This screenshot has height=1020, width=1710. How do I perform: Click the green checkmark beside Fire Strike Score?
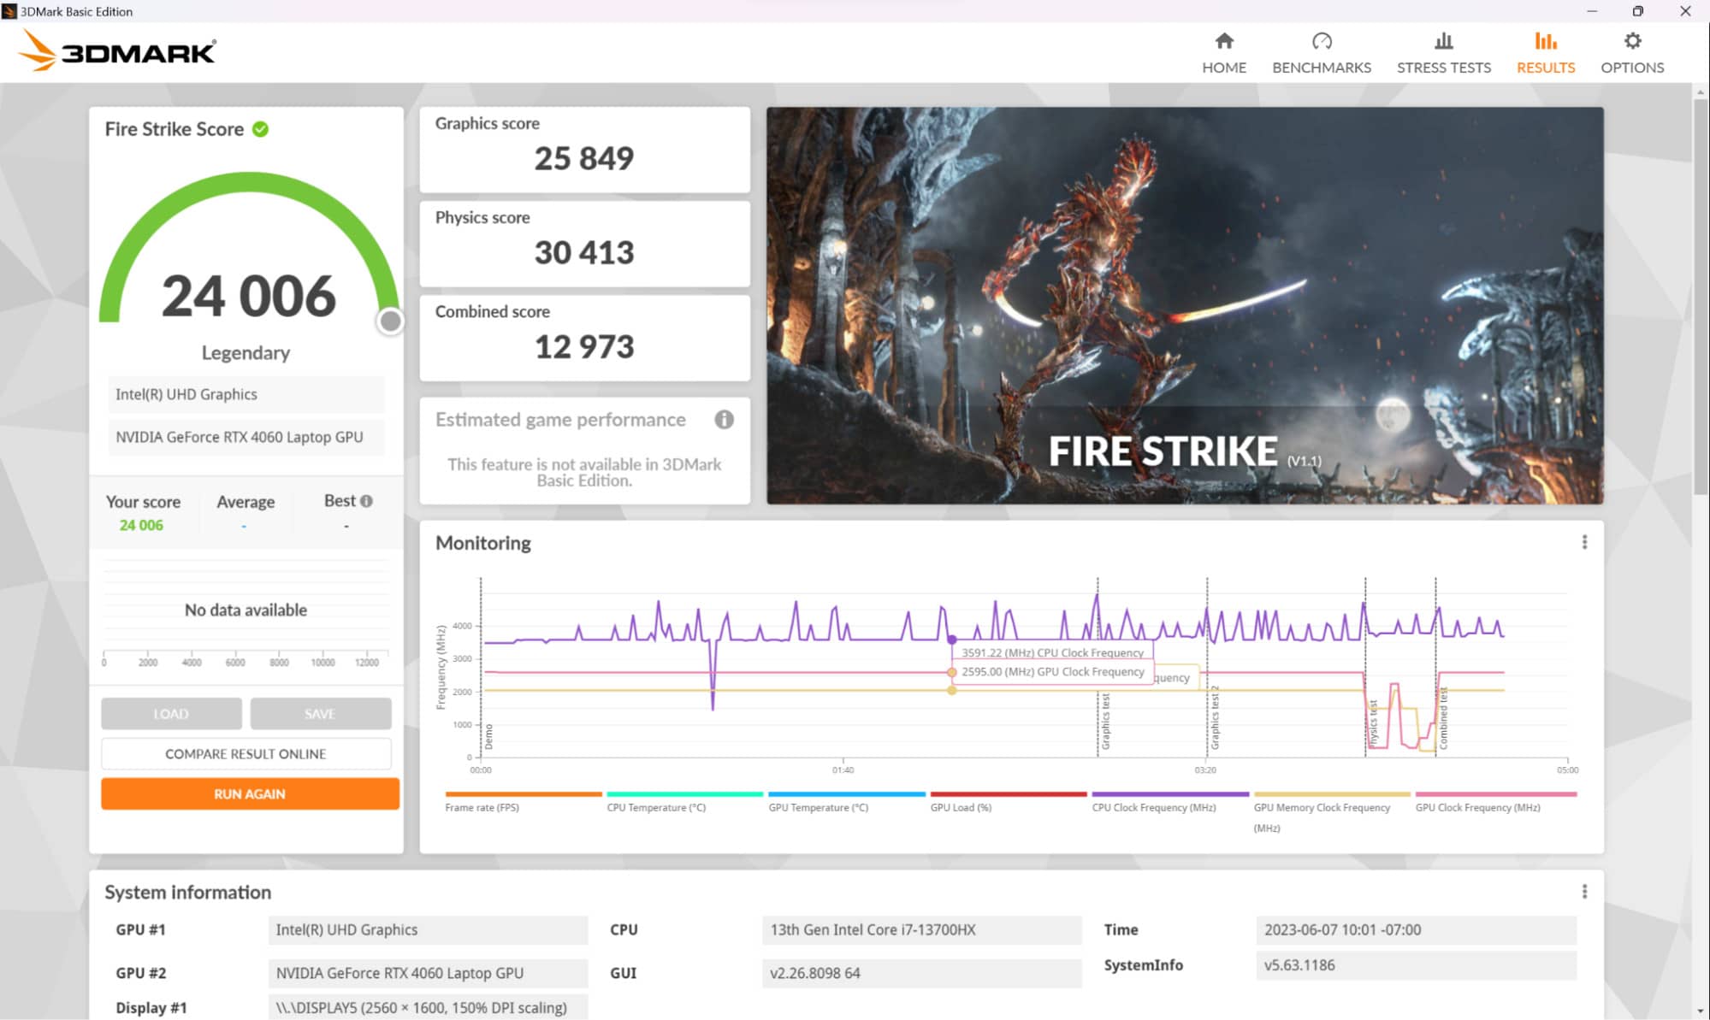pyautogui.click(x=261, y=128)
